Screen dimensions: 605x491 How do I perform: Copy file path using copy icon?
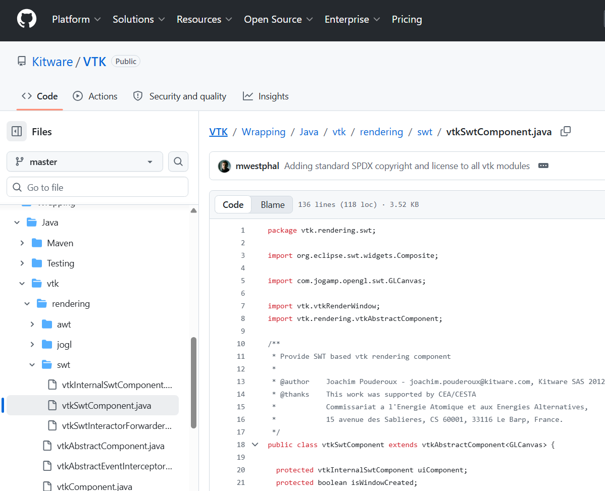click(566, 132)
